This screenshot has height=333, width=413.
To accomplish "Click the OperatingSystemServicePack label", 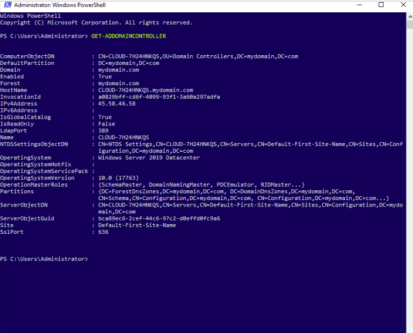I will [x=44, y=171].
